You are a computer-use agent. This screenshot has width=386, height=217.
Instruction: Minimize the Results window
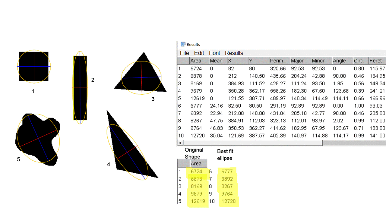click(x=376, y=44)
